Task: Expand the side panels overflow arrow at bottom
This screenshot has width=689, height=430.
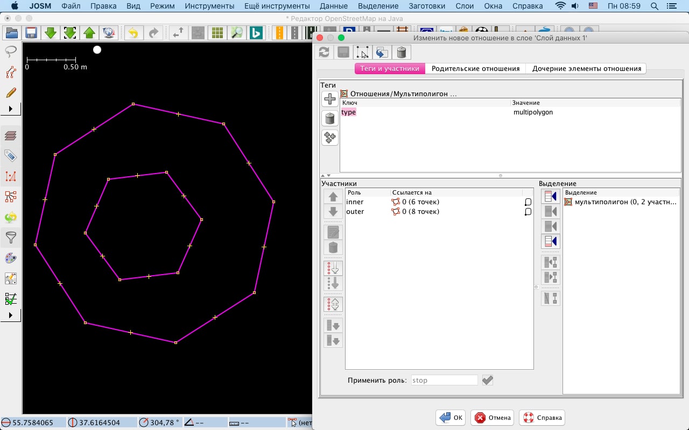Action: (11, 316)
